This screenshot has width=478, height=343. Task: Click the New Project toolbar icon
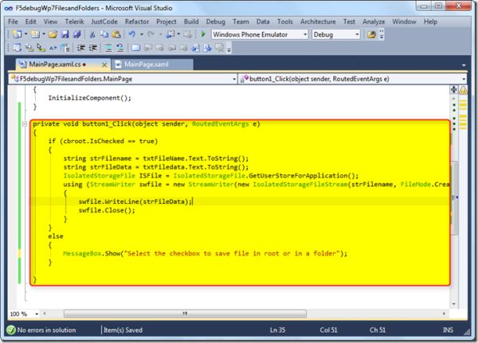pos(18,35)
